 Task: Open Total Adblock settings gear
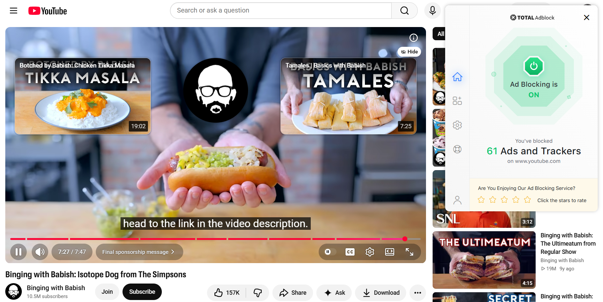pos(457,125)
